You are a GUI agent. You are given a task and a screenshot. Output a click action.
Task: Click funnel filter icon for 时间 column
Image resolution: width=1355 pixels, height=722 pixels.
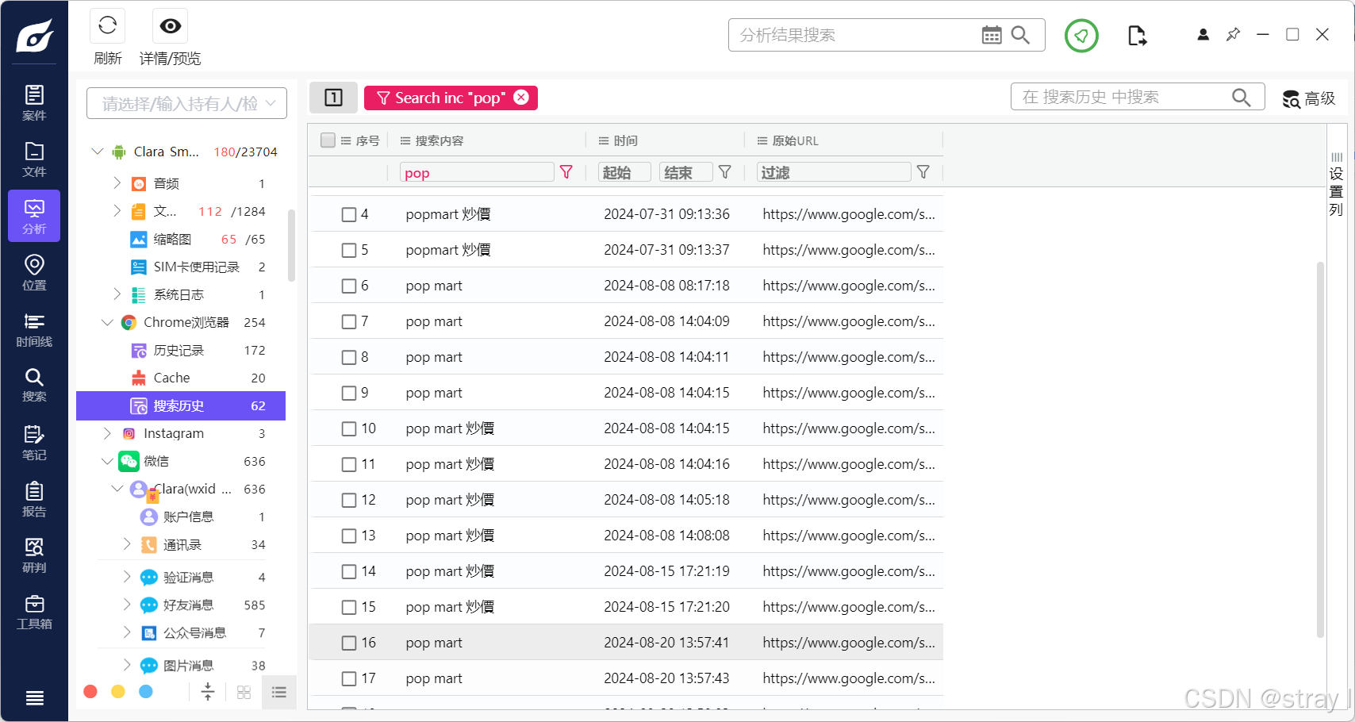coord(725,172)
